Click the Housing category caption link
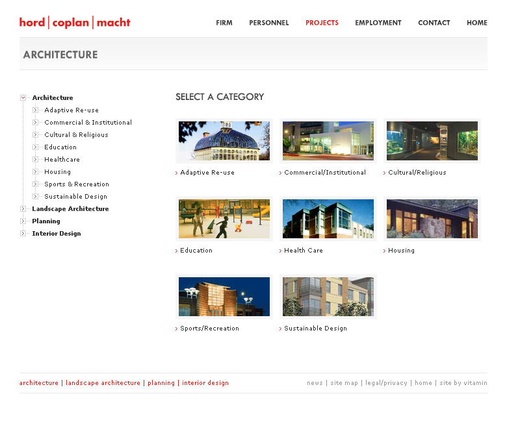The width and height of the screenshot is (507, 422). [401, 251]
